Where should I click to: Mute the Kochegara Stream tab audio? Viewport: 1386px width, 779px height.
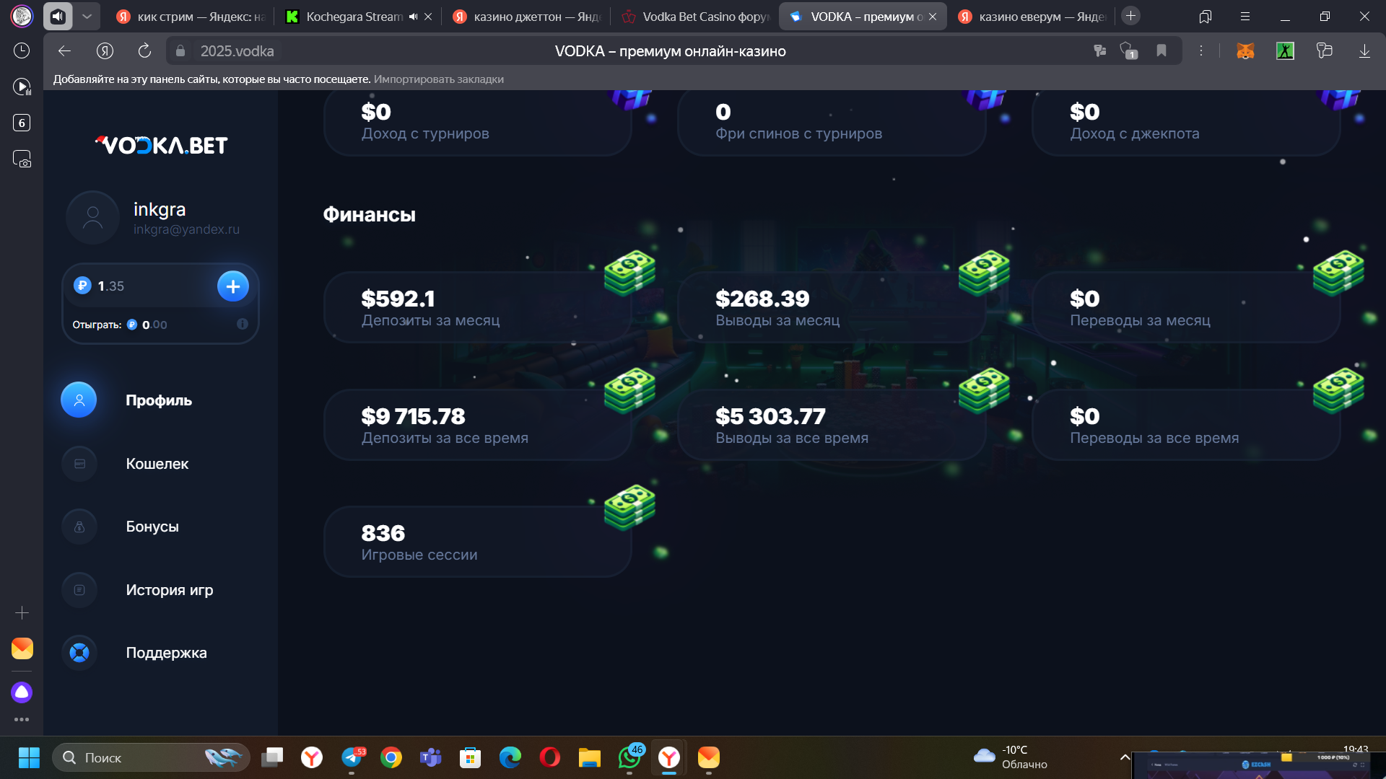point(413,17)
